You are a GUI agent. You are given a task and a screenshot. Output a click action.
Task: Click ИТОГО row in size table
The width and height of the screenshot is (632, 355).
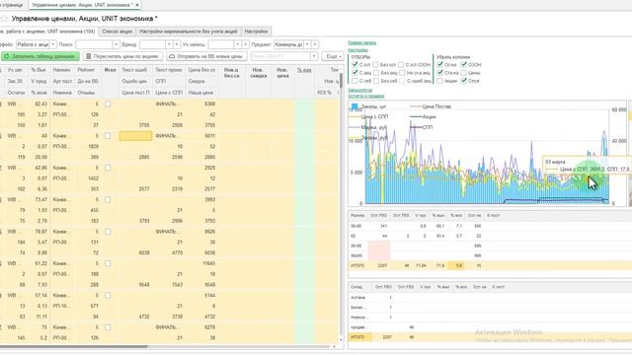point(490,265)
